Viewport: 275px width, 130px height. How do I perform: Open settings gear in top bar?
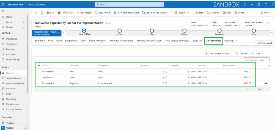click(x=259, y=4)
